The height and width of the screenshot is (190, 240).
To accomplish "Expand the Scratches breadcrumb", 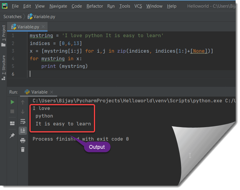I will [x=12, y=17].
